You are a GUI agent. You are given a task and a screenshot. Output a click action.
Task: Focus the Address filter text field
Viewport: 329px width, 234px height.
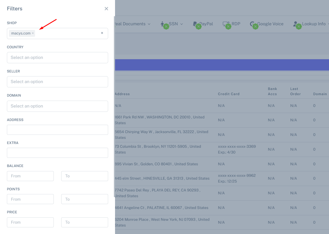58,130
